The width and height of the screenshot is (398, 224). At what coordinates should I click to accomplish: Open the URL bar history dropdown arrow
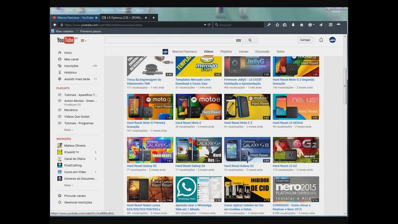pyautogui.click(x=205, y=25)
